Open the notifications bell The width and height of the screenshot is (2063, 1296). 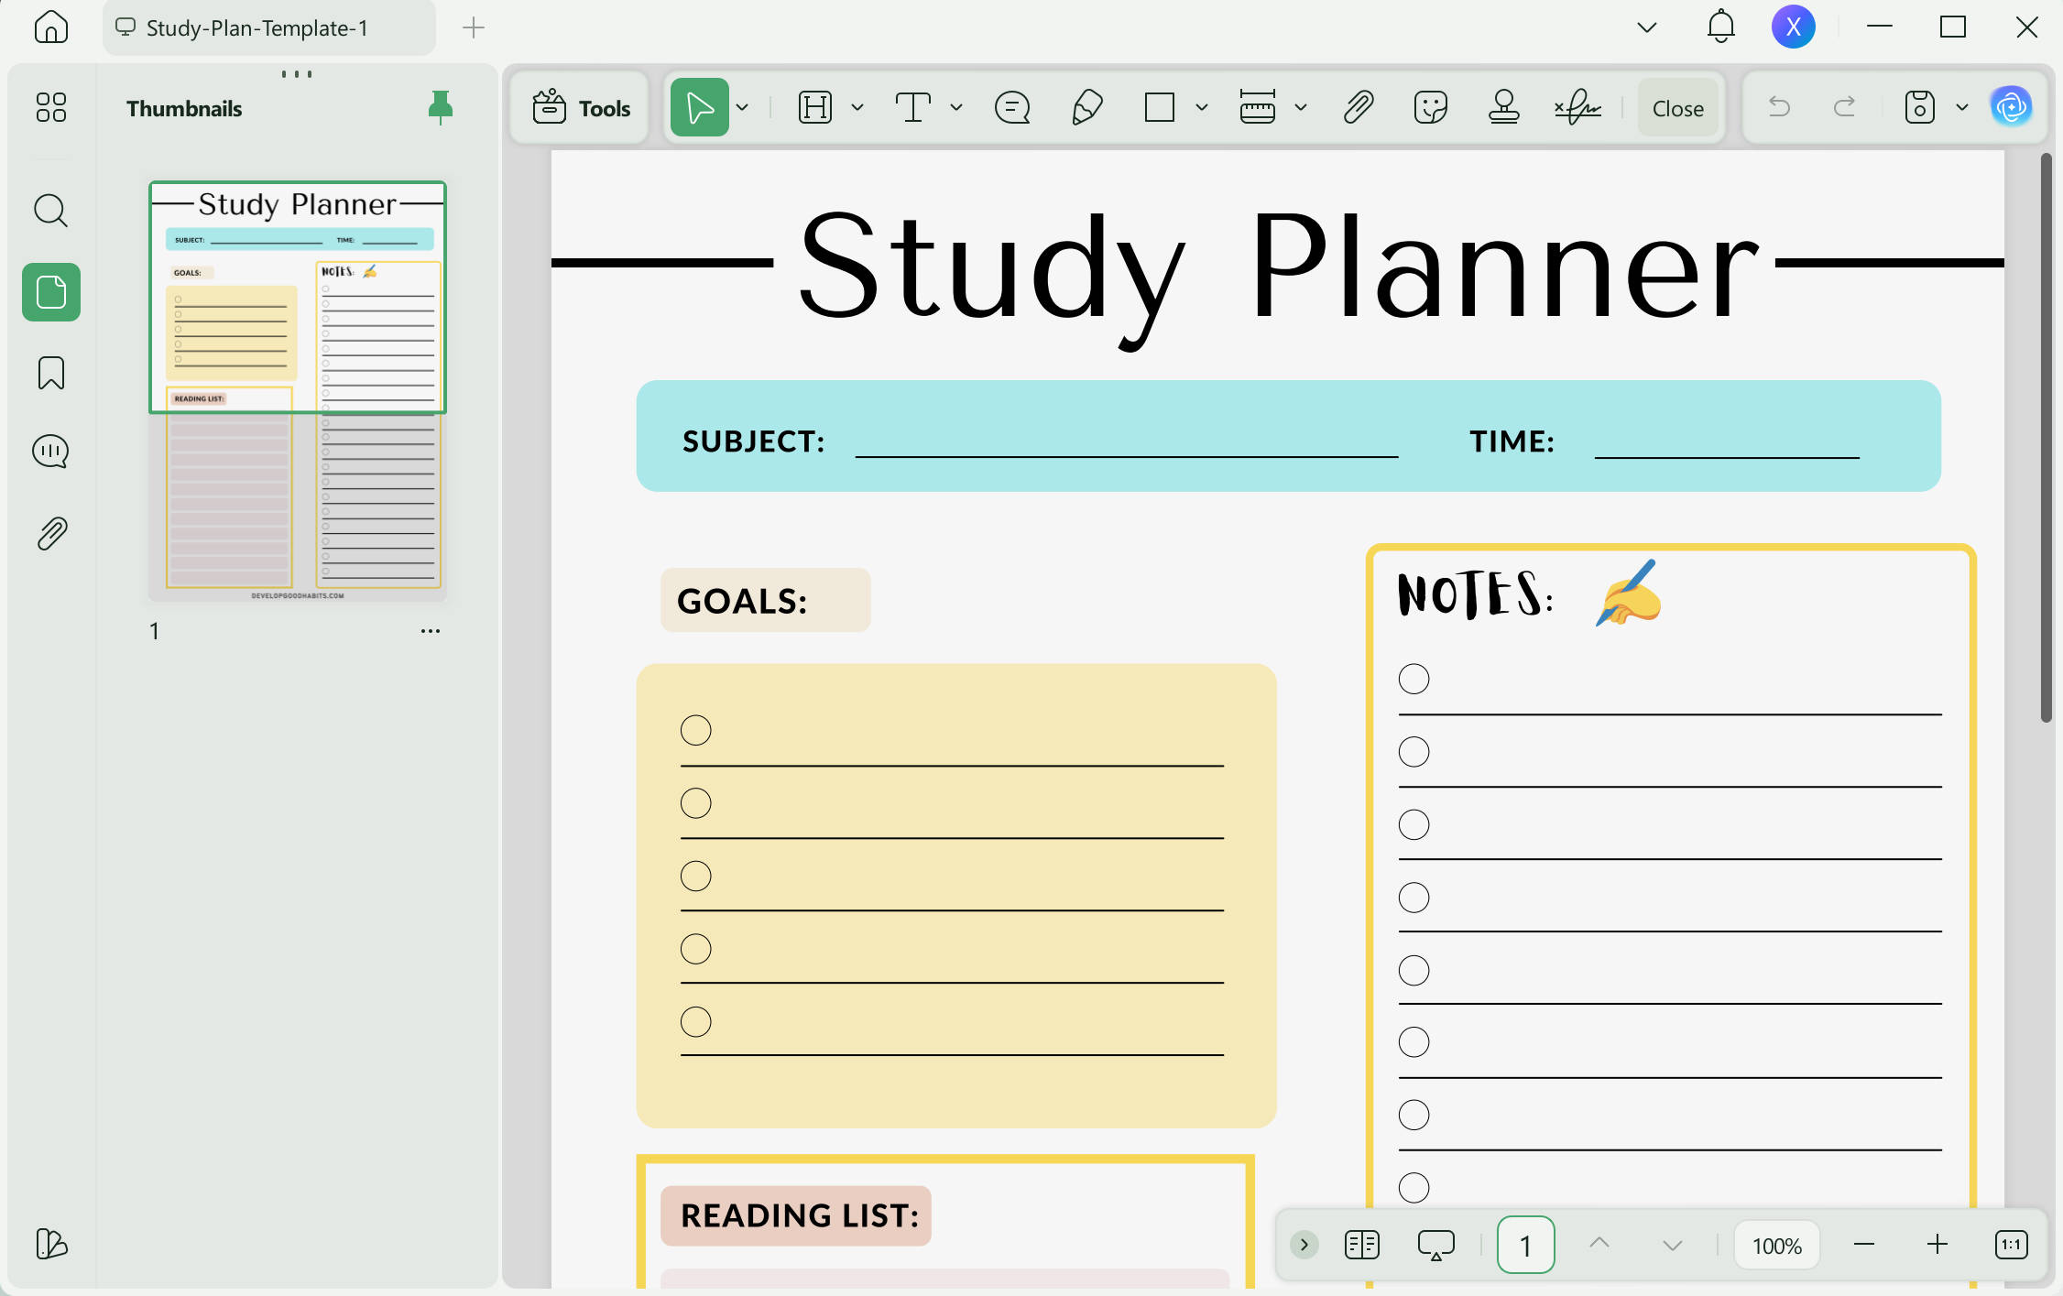[x=1721, y=27]
